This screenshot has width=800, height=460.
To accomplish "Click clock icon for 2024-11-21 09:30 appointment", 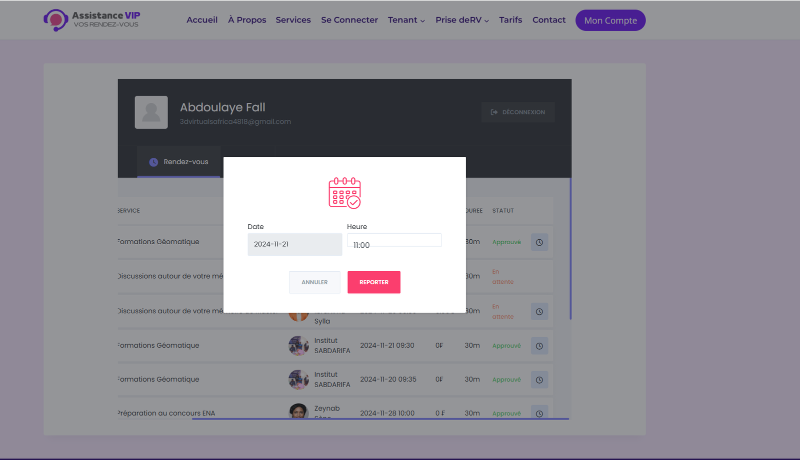I will click(x=539, y=346).
